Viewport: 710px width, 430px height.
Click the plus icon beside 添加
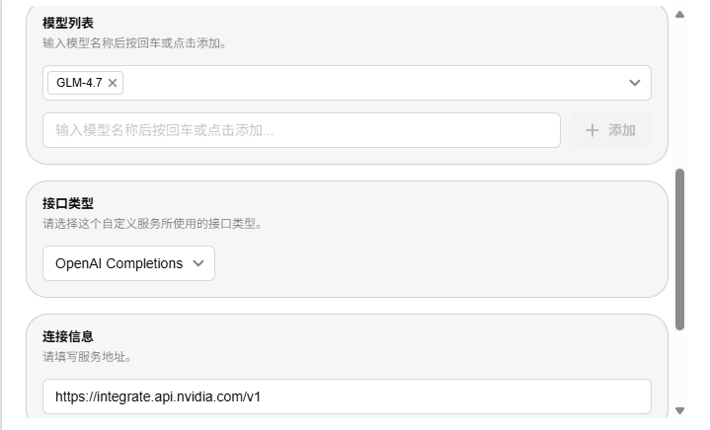pyautogui.click(x=592, y=130)
